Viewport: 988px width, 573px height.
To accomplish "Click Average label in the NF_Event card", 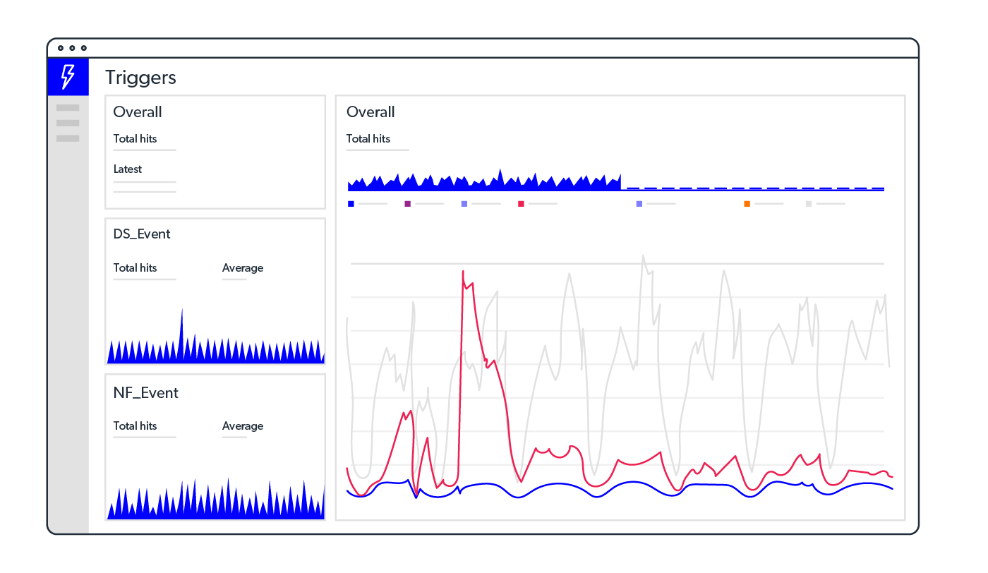I will click(x=243, y=426).
